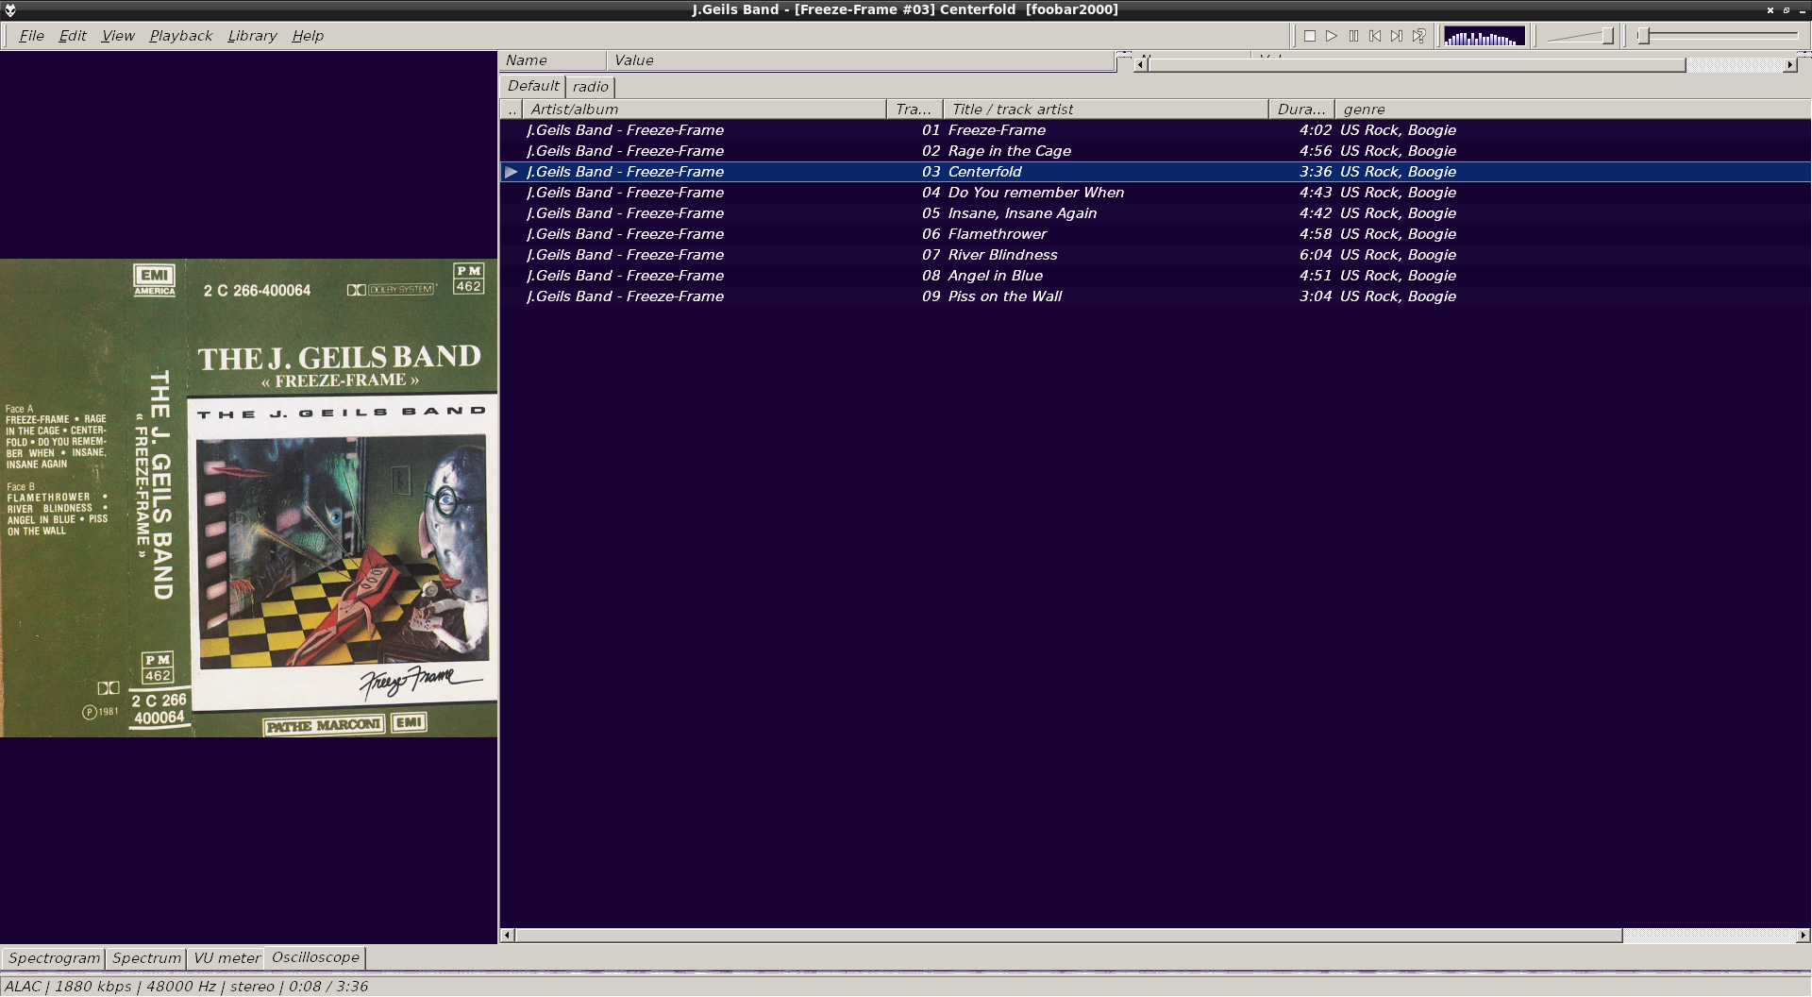Screen dimensions: 1812x997
Task: Select track 09 Piss on the Wall
Action: point(1155,296)
